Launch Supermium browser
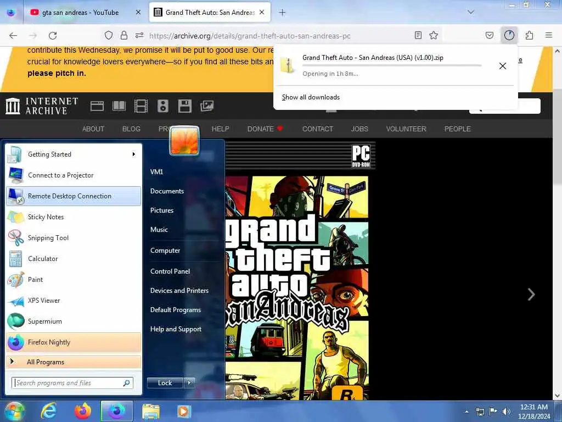Screen dimensions: 562x422 click(74, 321)
